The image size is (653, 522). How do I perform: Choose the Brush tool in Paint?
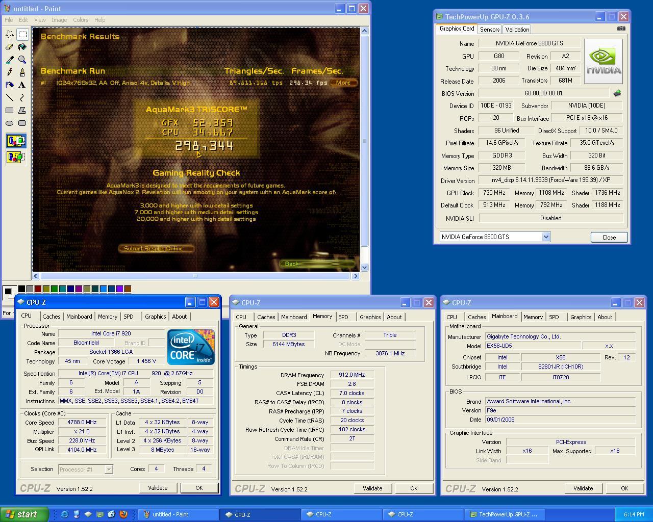pyautogui.click(x=22, y=72)
